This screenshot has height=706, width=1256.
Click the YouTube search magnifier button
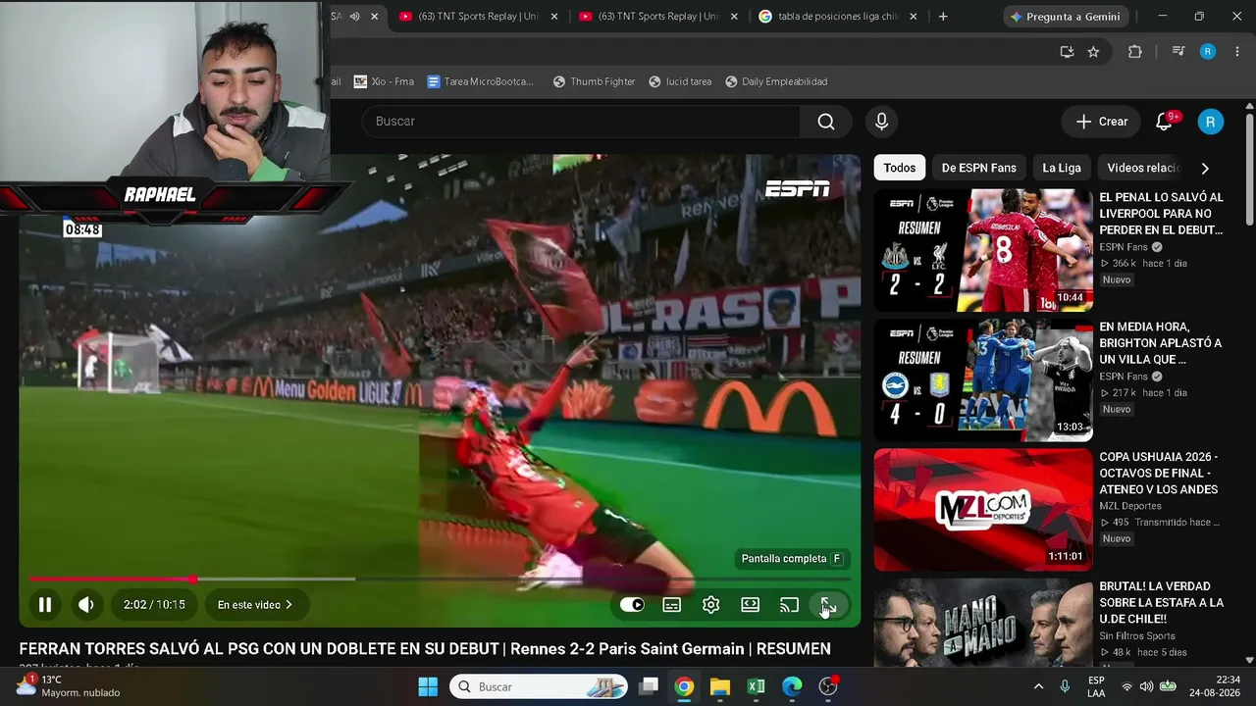[826, 122]
